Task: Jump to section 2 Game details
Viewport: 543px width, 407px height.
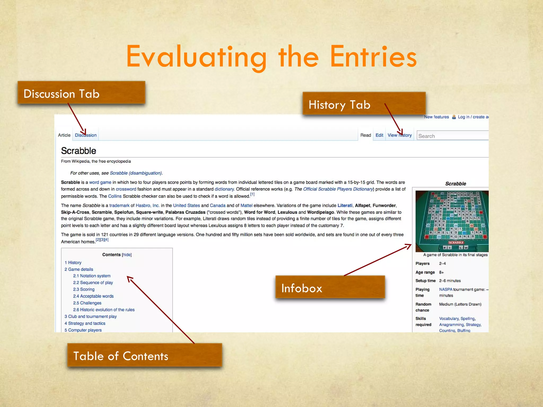Action: [x=79, y=269]
